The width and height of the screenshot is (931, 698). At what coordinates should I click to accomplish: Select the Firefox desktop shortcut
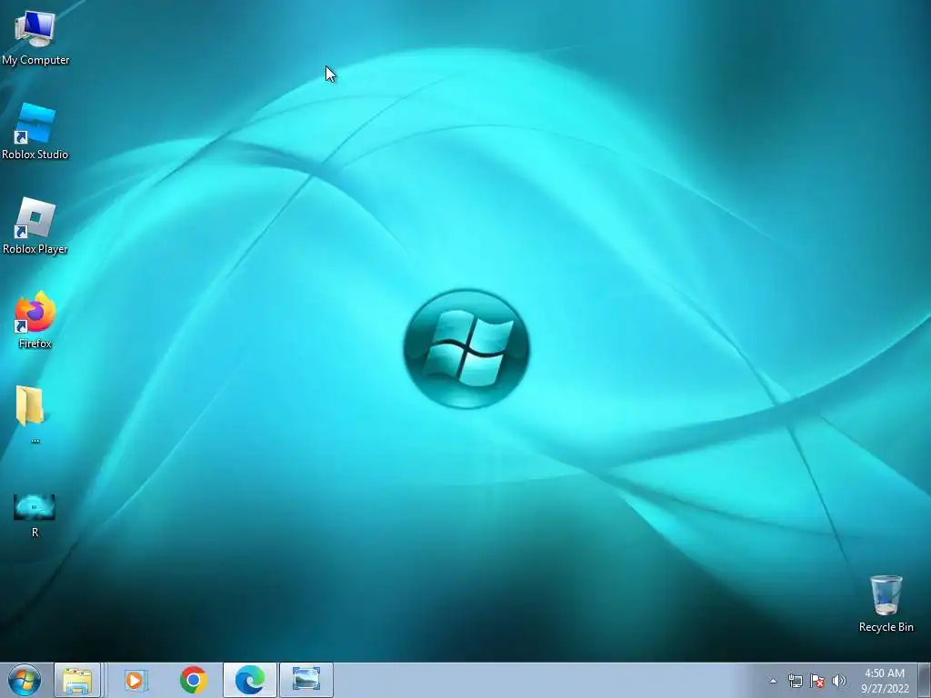click(x=35, y=320)
